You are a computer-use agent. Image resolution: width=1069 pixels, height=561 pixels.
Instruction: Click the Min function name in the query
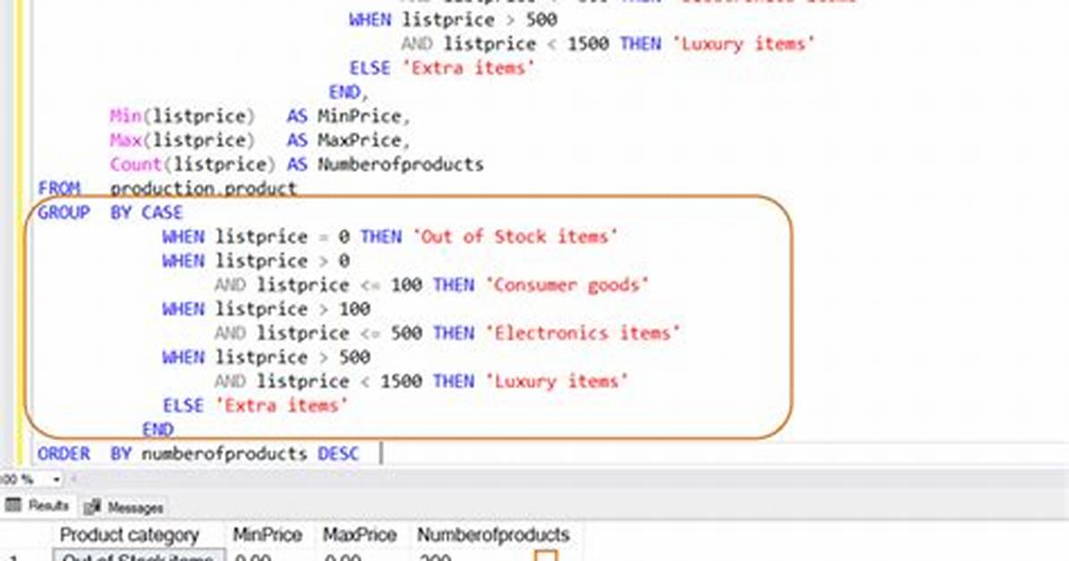click(125, 116)
